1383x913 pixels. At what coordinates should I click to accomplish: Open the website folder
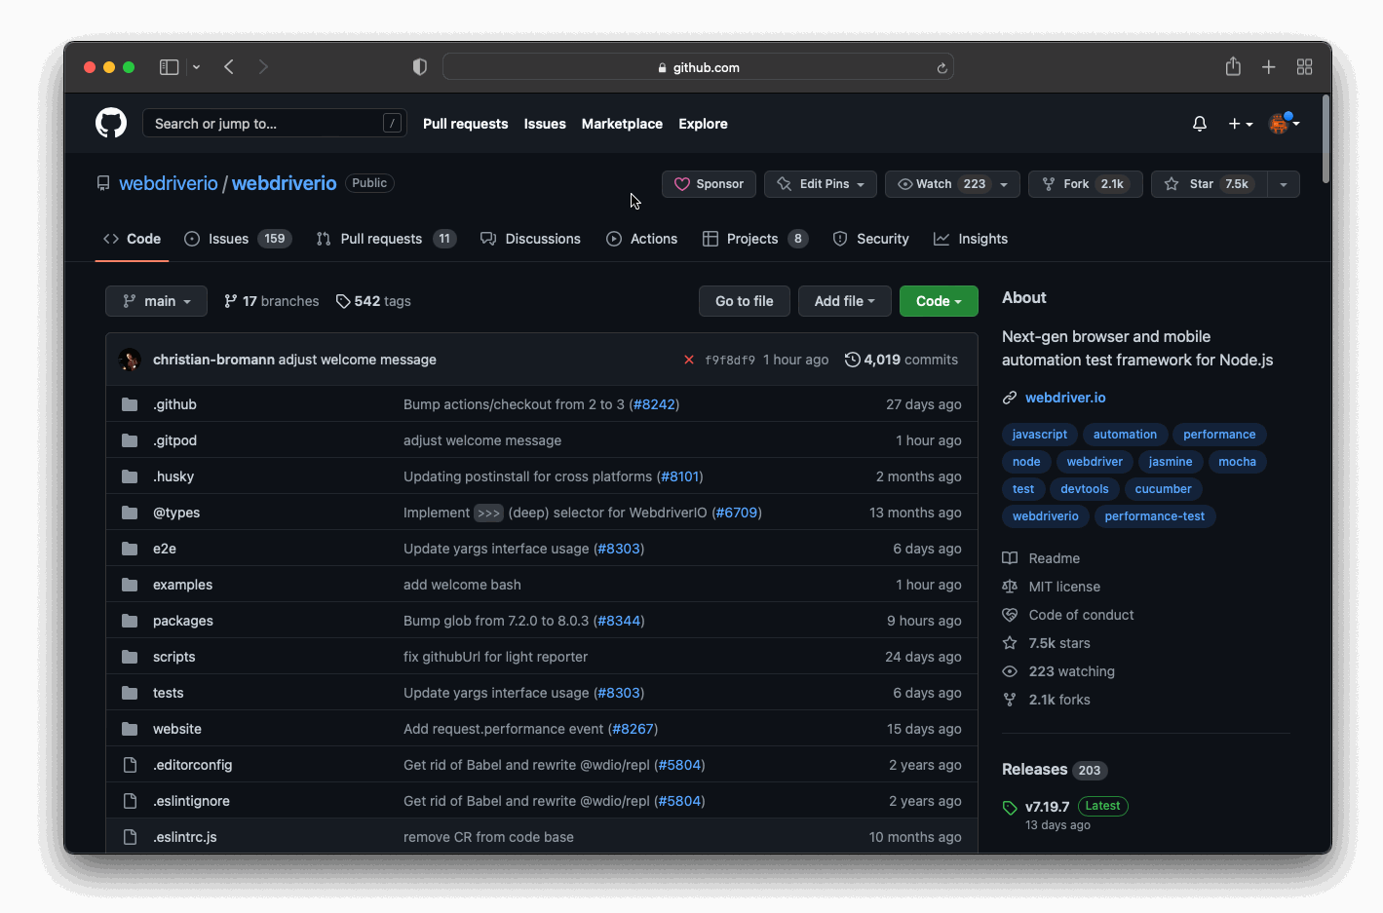click(x=177, y=729)
